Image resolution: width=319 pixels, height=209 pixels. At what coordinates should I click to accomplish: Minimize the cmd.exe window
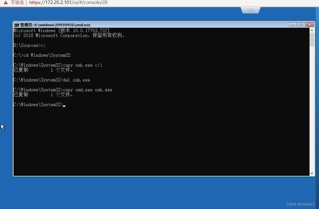(293, 25)
